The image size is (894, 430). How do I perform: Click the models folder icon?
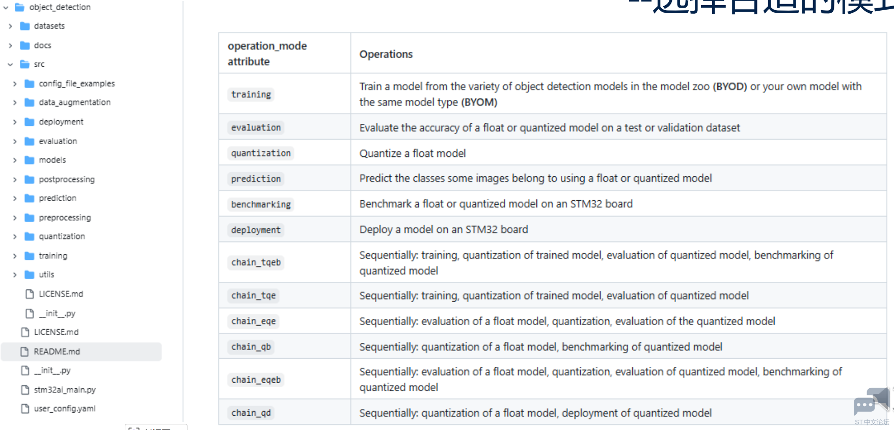[30, 160]
